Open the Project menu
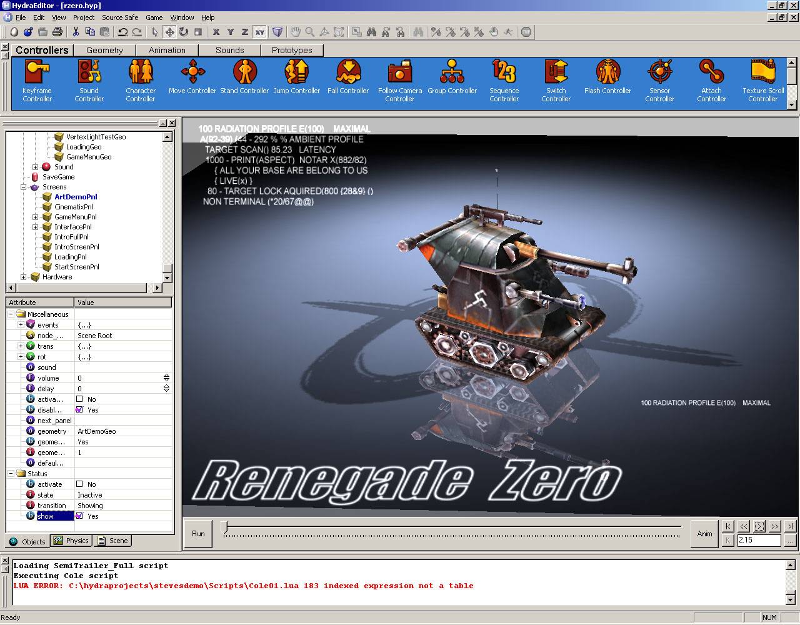This screenshot has height=625, width=800. 83,17
